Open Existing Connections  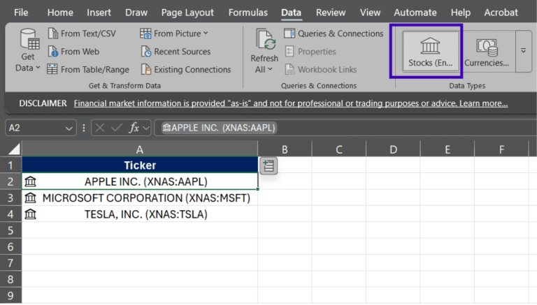[186, 69]
